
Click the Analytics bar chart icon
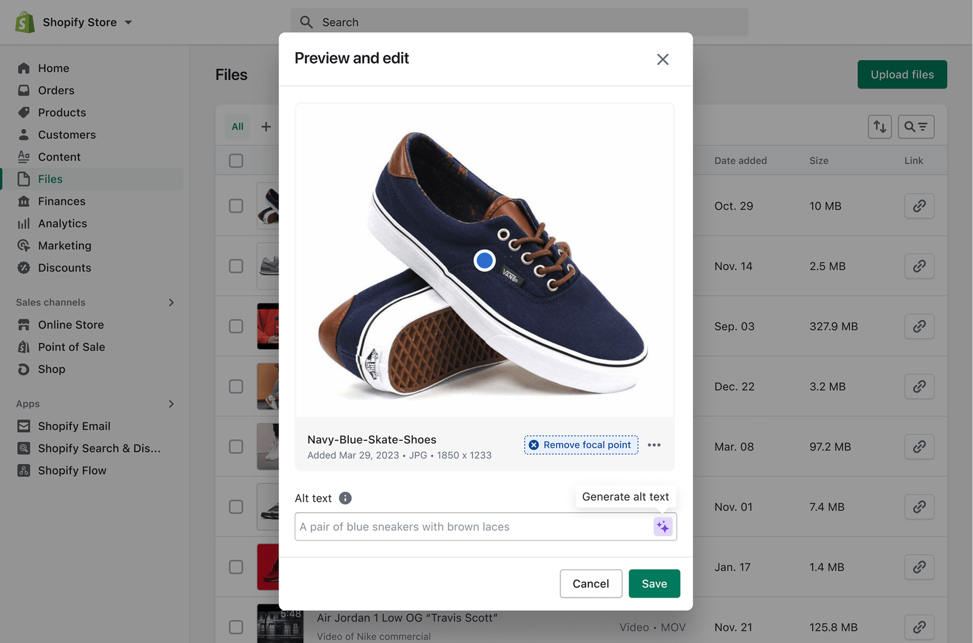point(24,223)
